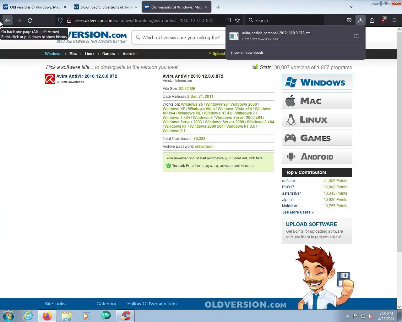The height and width of the screenshot is (322, 402).
Task: Toggle the downloads panel button
Action: click(x=360, y=20)
